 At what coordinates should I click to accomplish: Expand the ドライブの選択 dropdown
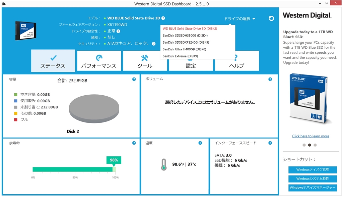(239, 19)
